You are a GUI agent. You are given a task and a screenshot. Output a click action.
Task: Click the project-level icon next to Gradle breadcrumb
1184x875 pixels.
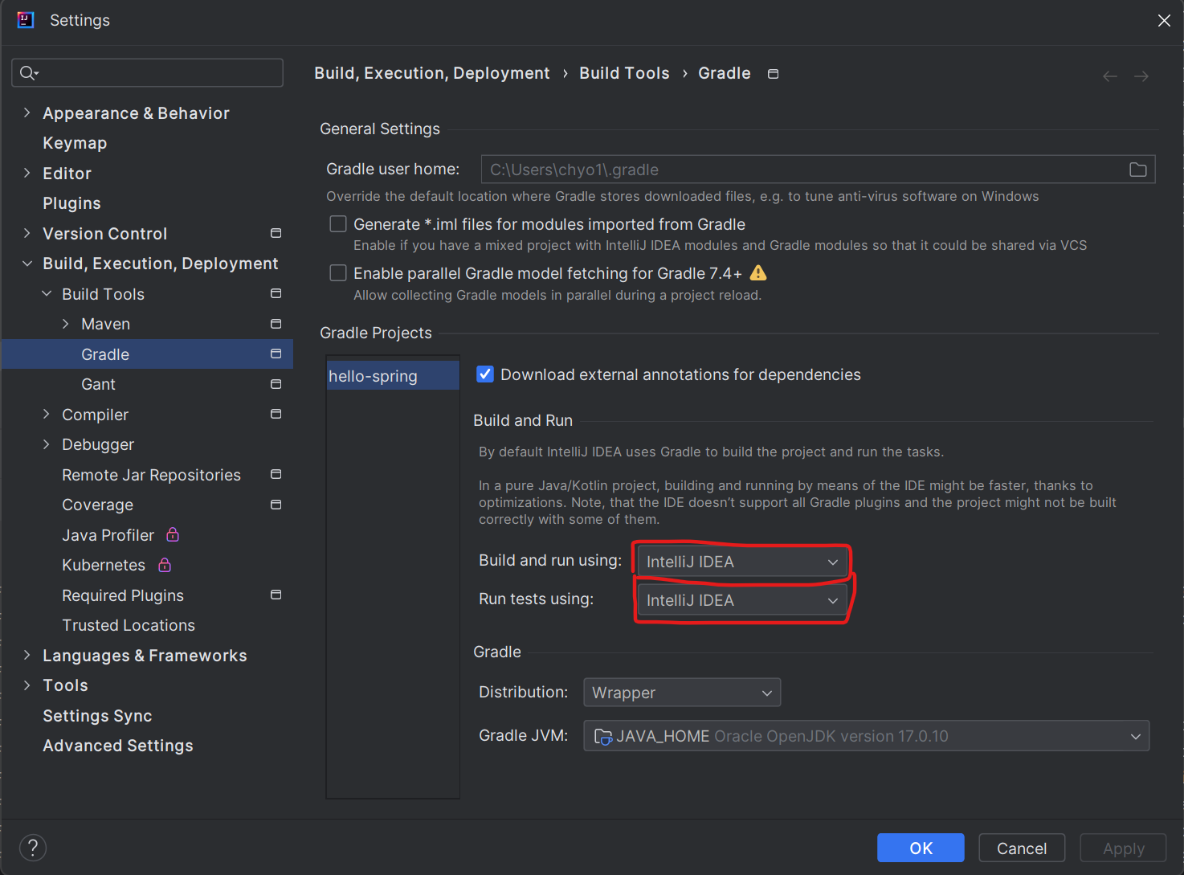pyautogui.click(x=773, y=74)
